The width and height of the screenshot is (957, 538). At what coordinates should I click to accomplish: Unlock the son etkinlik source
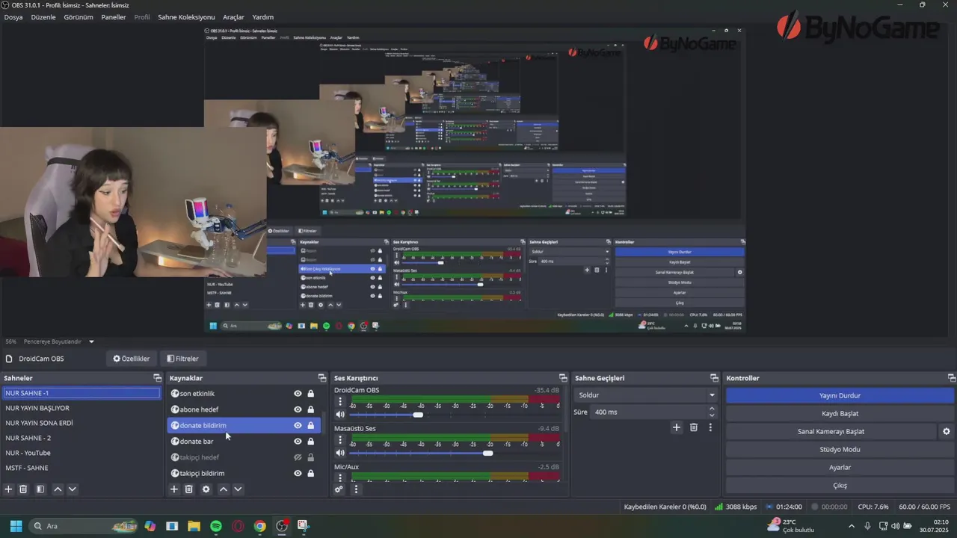311,394
